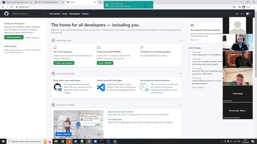
Task: Open options for Use tools of the trade
Action: point(181,74)
